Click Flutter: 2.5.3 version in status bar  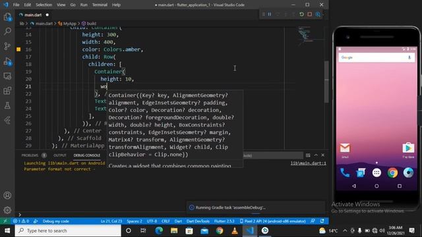click(x=224, y=221)
